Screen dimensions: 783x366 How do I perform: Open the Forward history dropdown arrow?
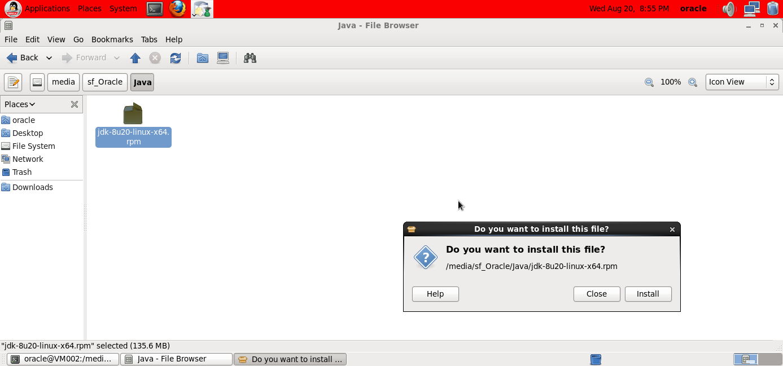117,58
